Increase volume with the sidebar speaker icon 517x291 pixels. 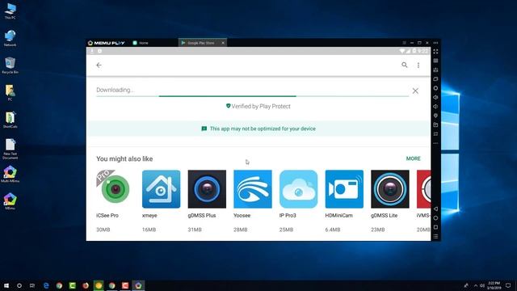435,97
